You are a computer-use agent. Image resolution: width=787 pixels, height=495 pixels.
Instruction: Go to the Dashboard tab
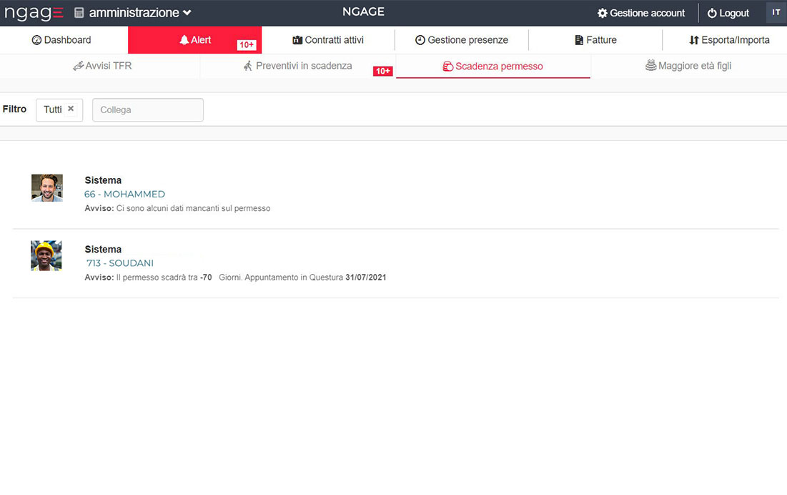click(x=62, y=40)
